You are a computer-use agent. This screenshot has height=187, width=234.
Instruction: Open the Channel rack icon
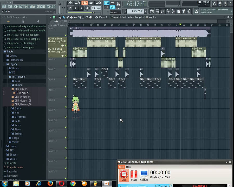point(157,11)
